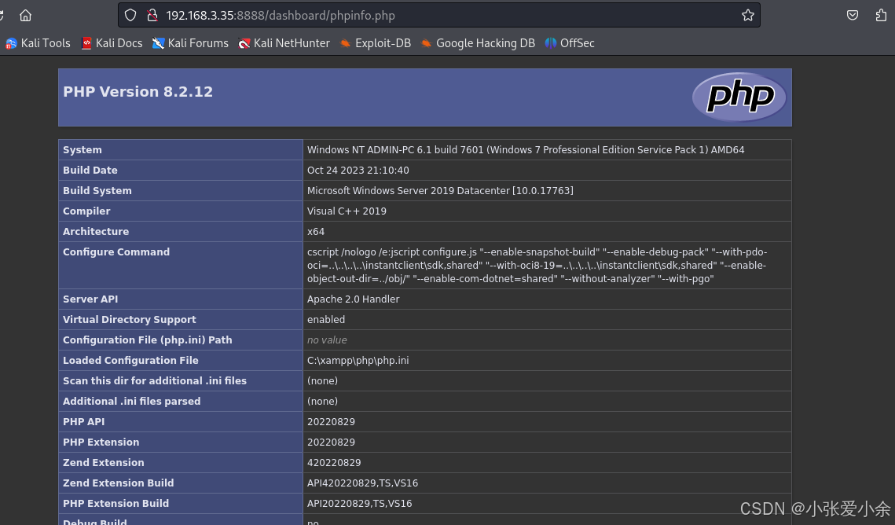Click the PHP logo image

point(739,97)
